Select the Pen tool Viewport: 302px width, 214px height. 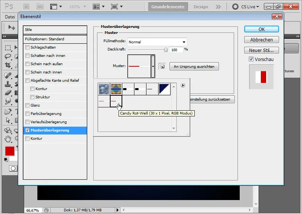(8, 111)
